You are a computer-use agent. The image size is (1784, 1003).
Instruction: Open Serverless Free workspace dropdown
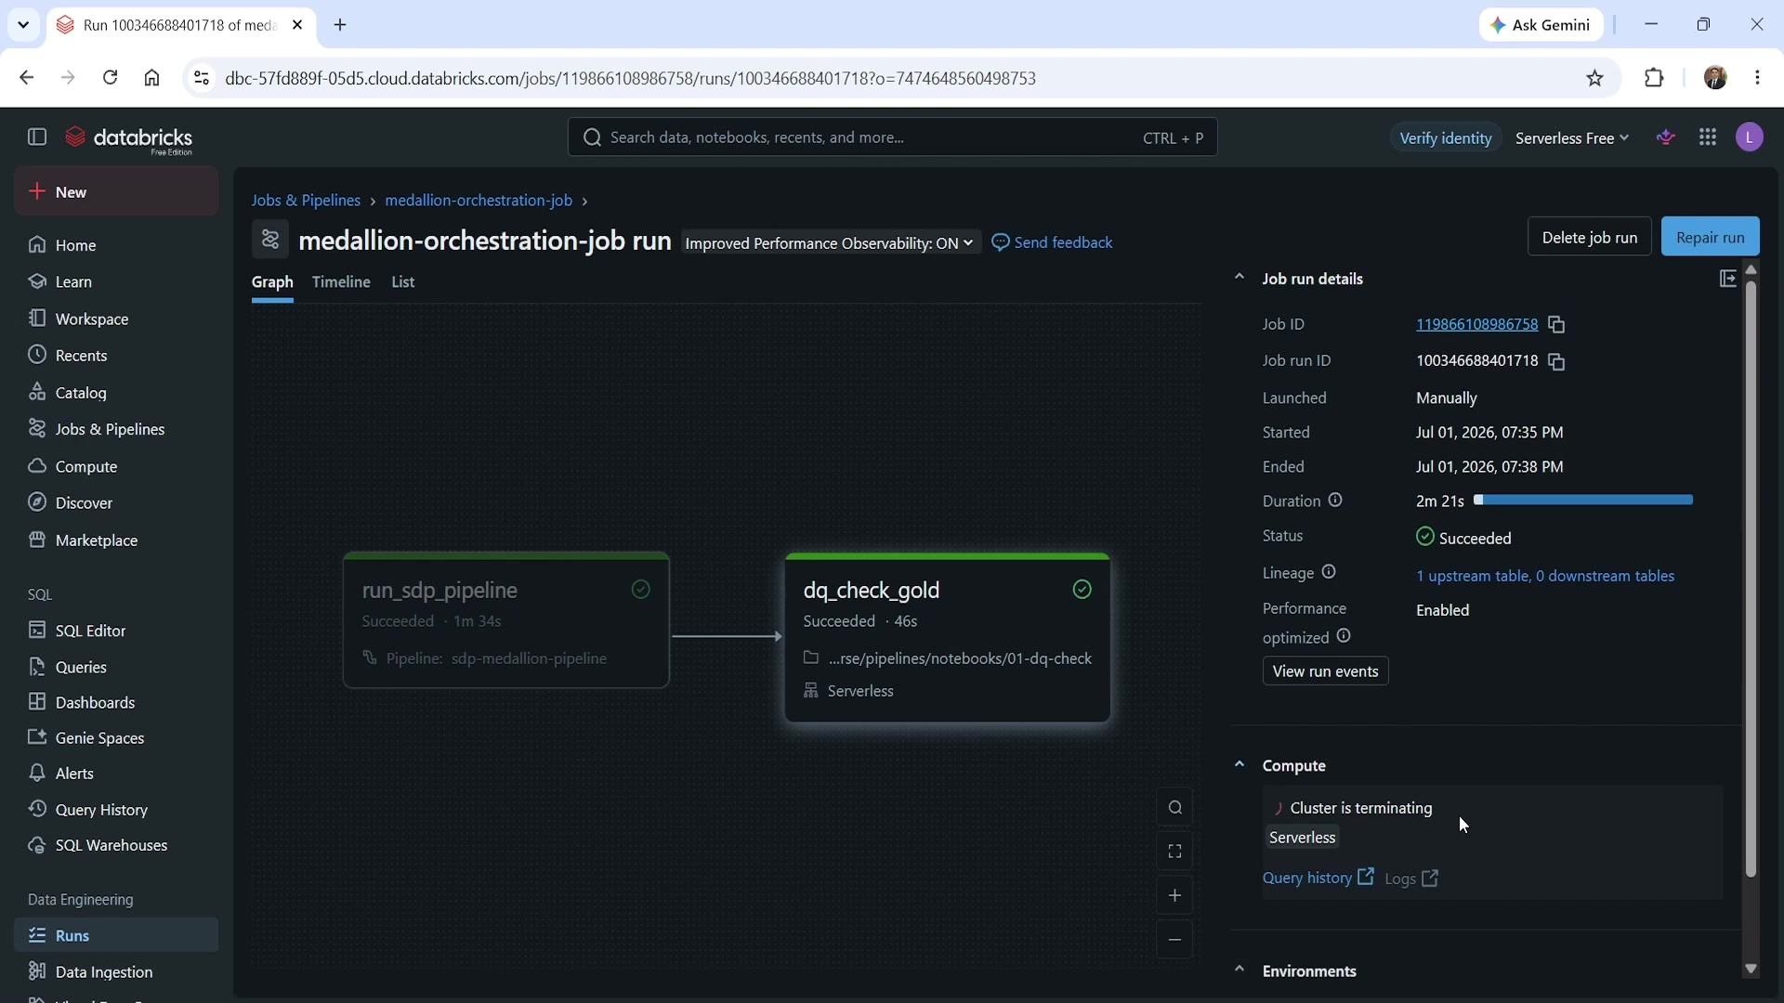click(x=1572, y=138)
